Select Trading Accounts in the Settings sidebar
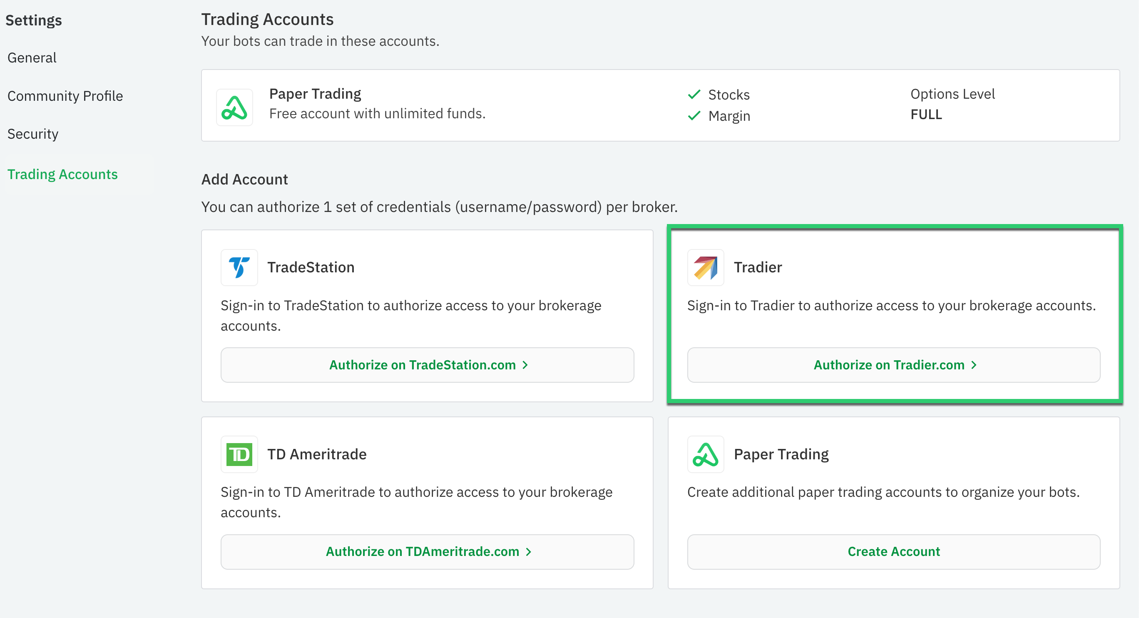 (63, 174)
